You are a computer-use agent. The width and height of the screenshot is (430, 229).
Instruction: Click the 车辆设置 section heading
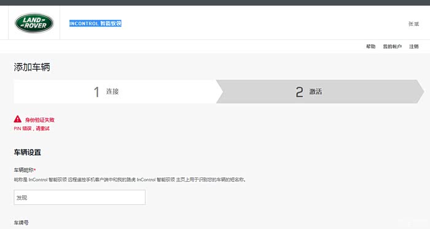pos(28,152)
